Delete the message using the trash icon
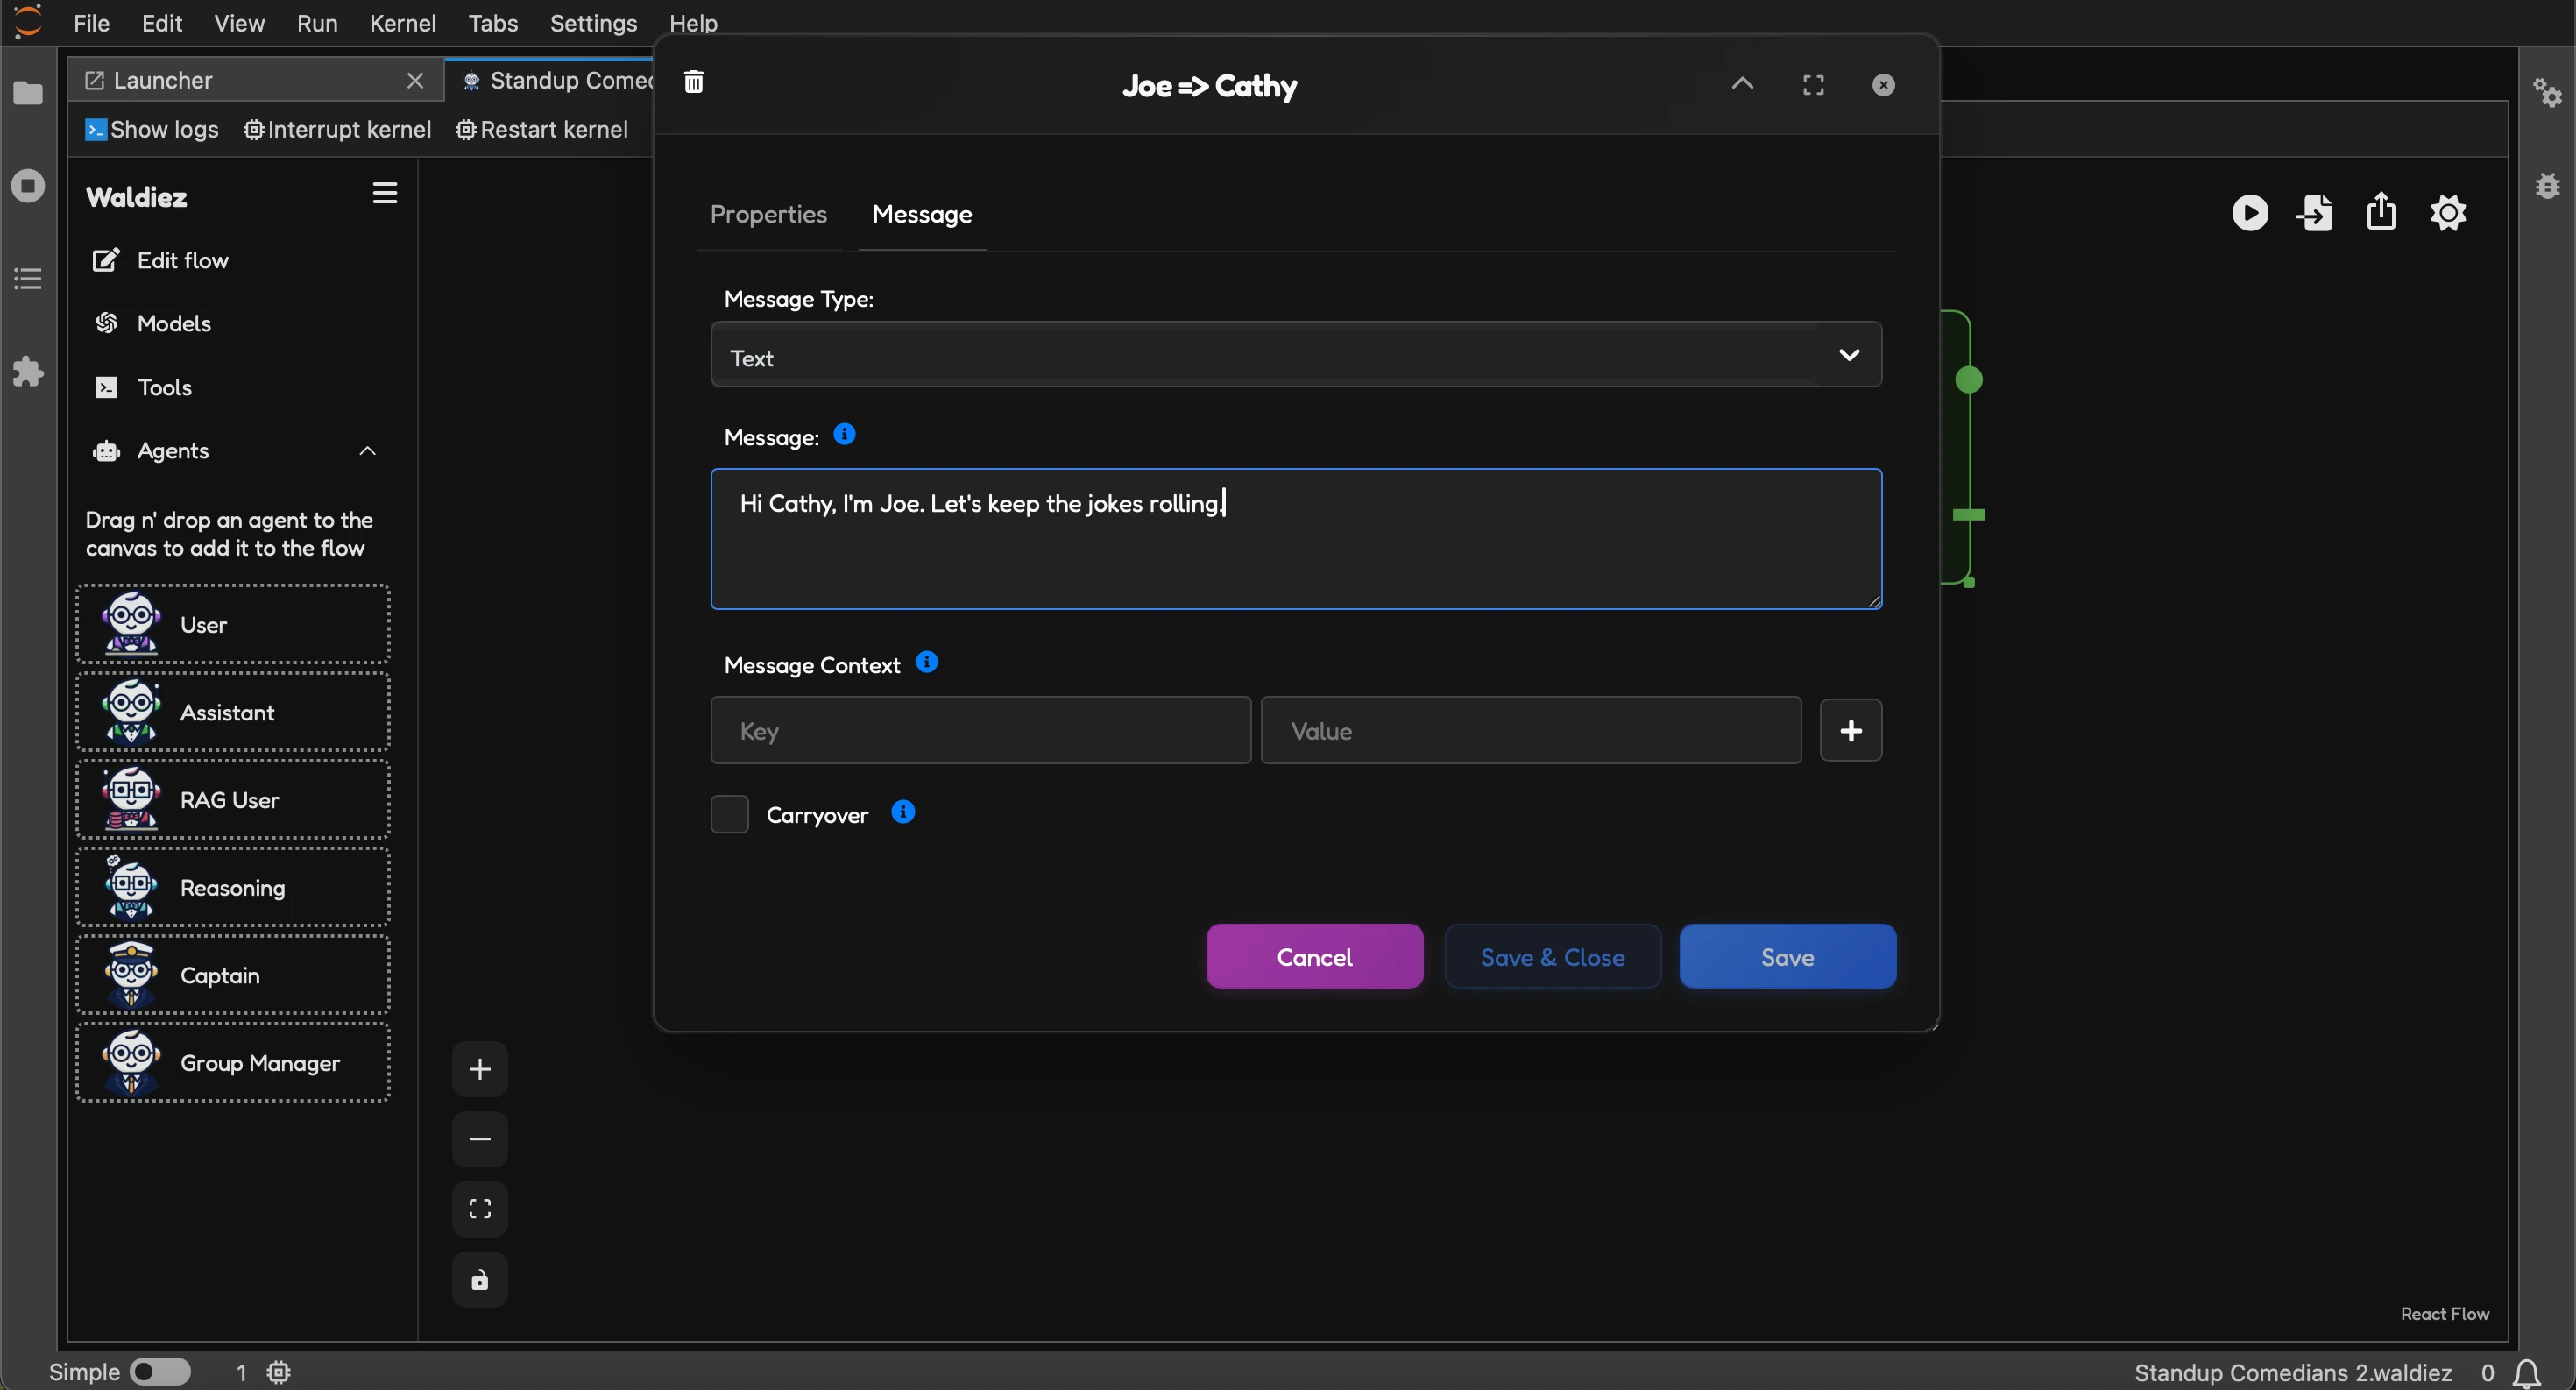Viewport: 2576px width, 1390px height. 694,82
